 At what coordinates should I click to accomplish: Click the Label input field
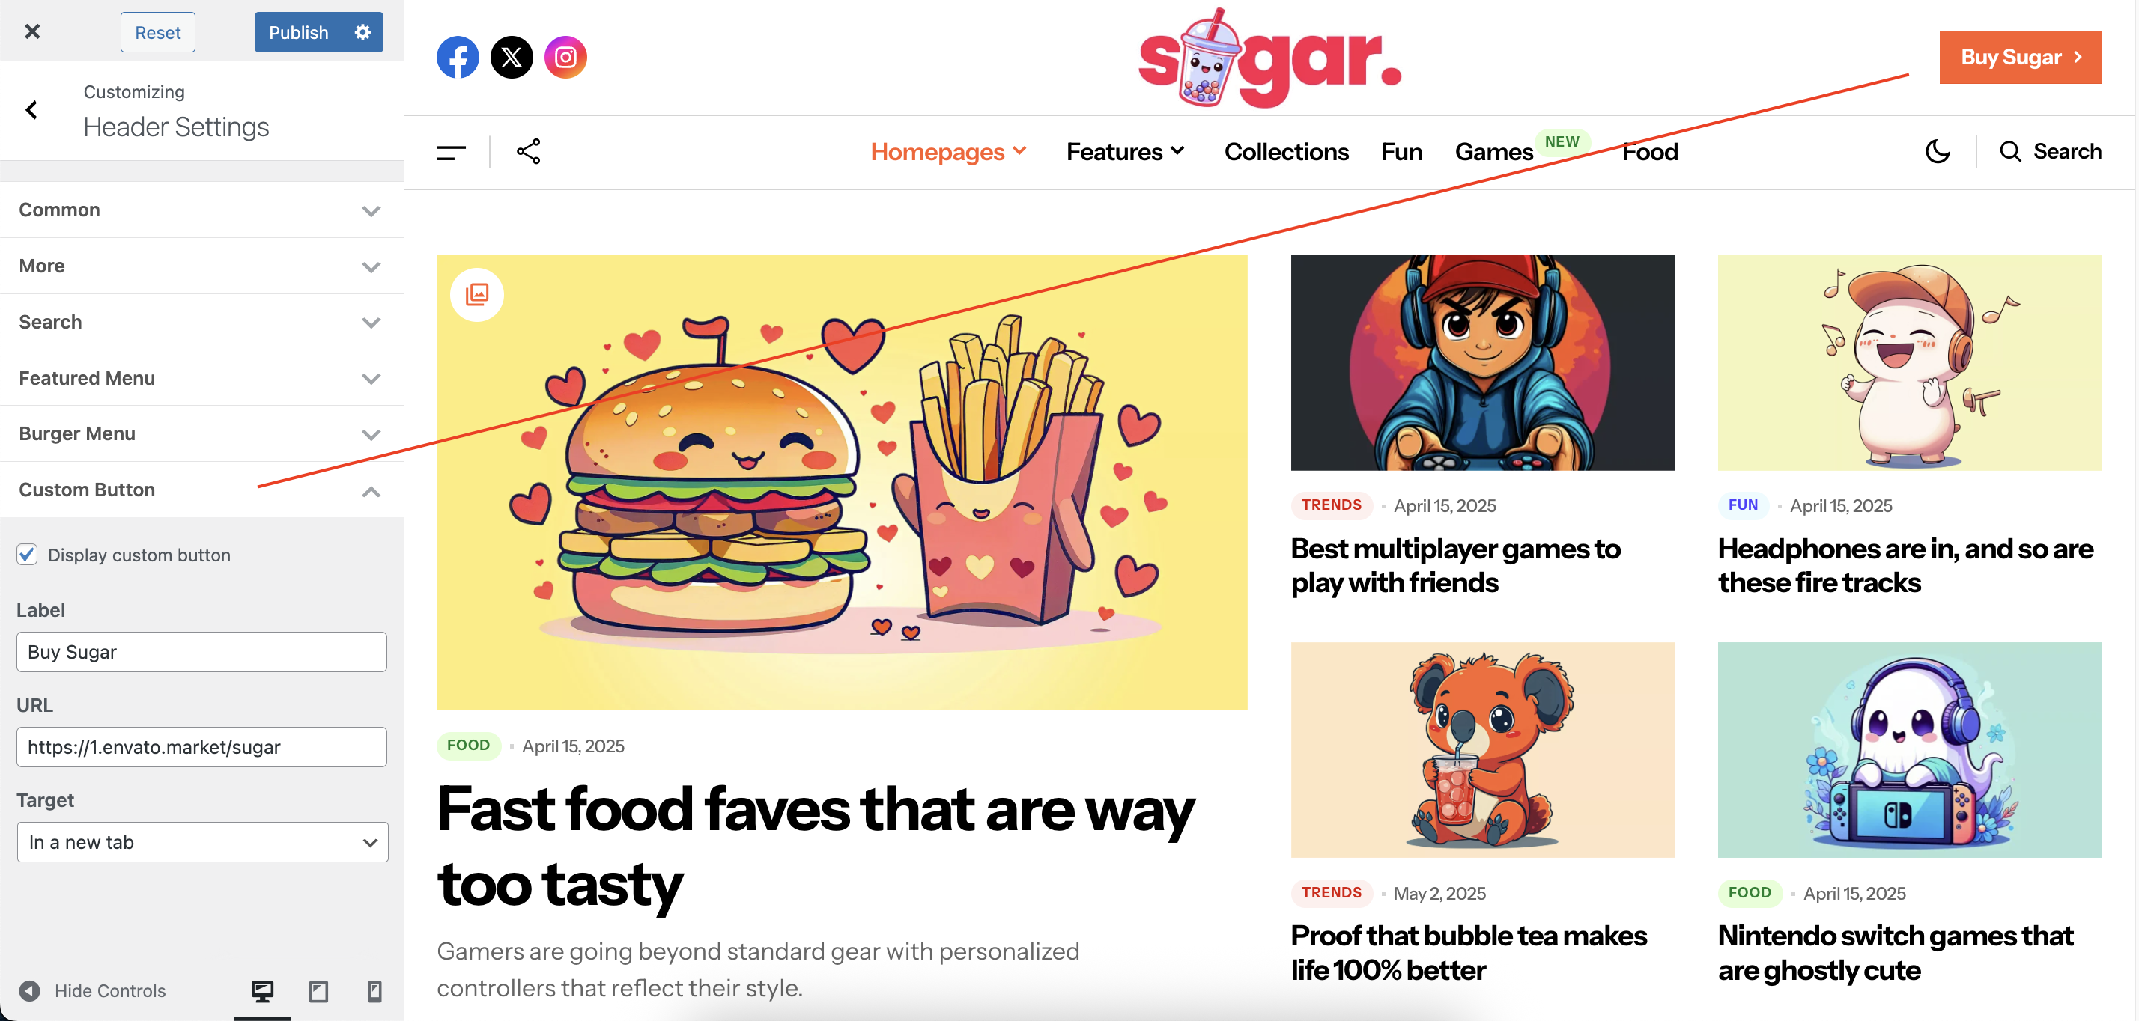tap(201, 652)
